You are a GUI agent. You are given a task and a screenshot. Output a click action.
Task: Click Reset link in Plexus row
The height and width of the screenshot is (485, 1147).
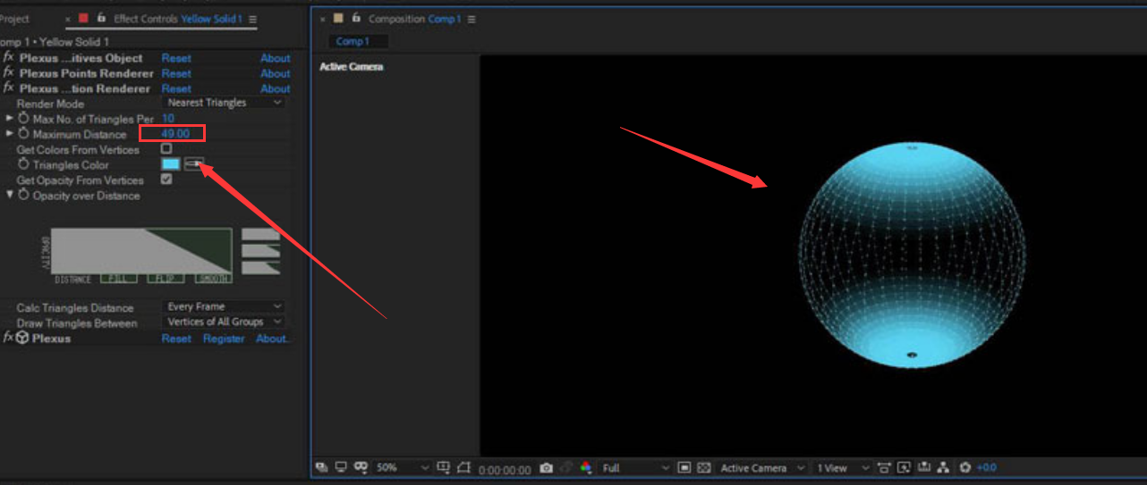pyautogui.click(x=176, y=339)
